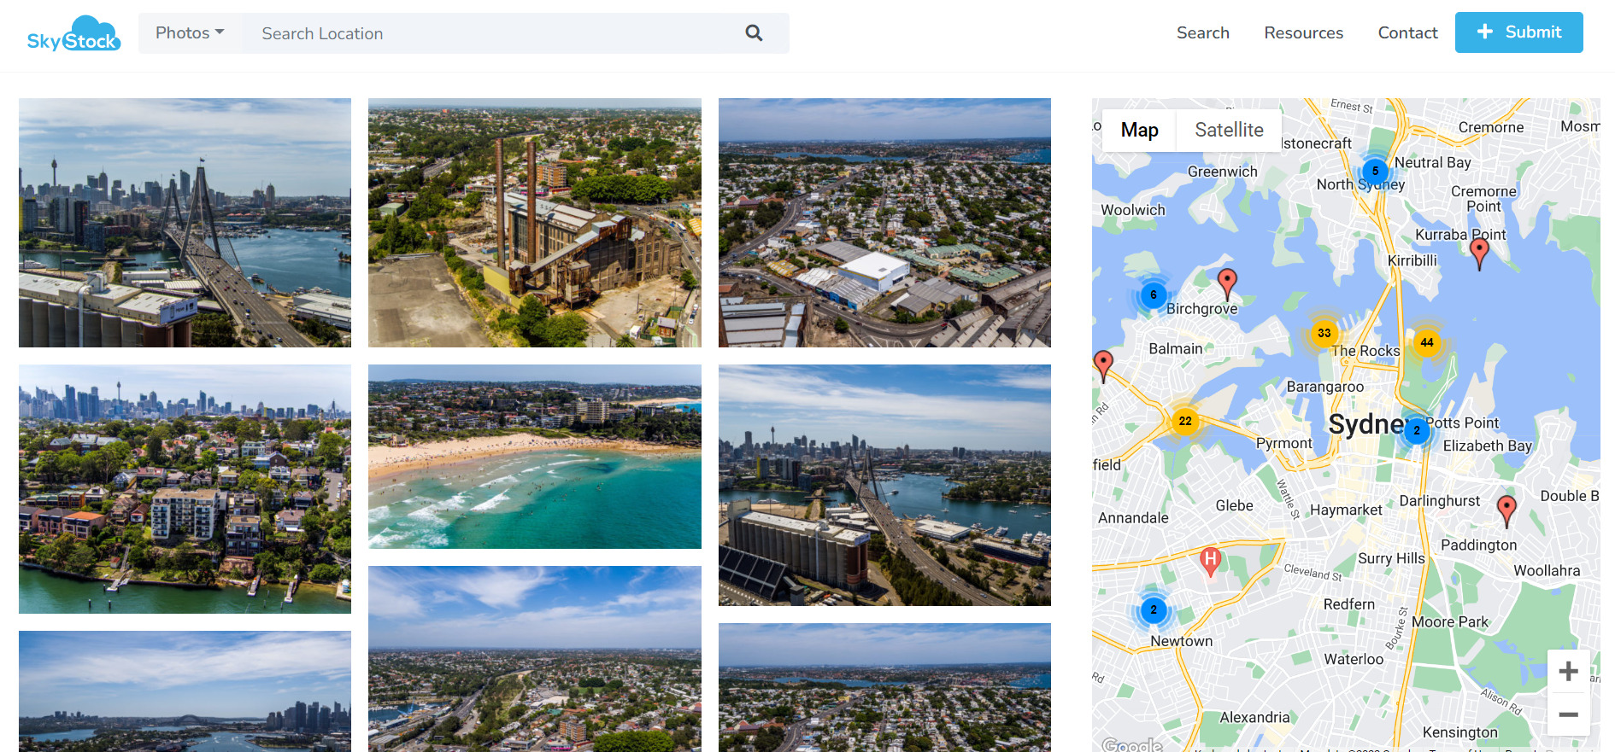The height and width of the screenshot is (752, 1615).
Task: Go to the Contact link
Action: 1407,33
